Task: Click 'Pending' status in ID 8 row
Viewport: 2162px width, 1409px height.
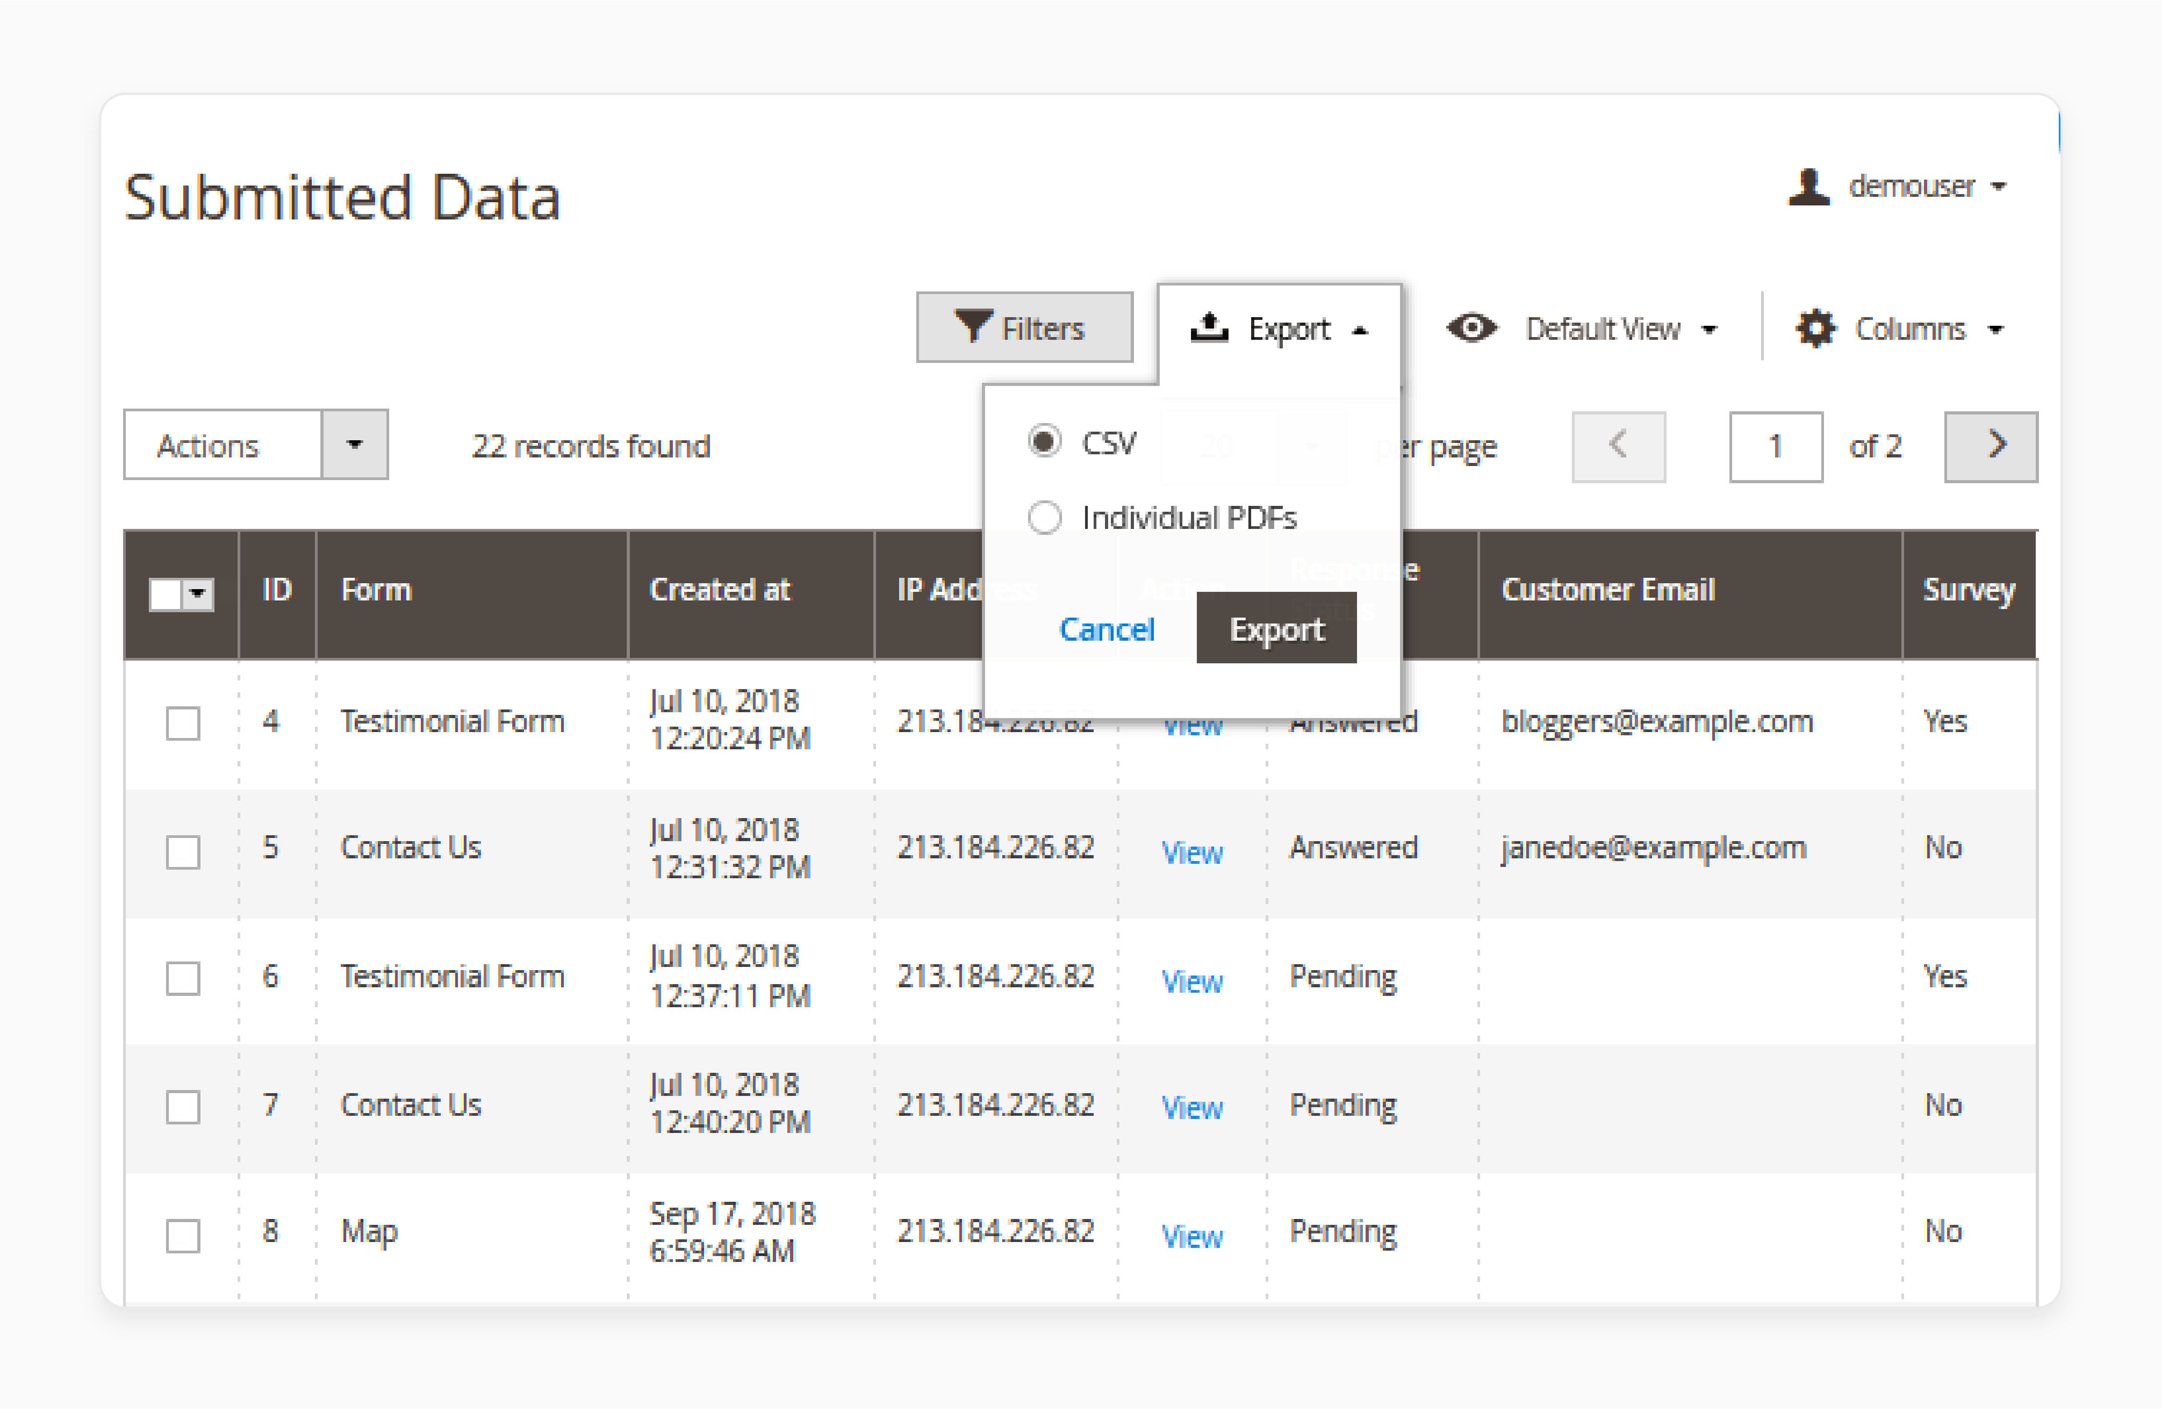Action: [x=1343, y=1232]
